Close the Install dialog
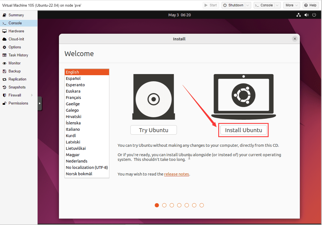Viewport: 322px width, 225px height. click(295, 39)
